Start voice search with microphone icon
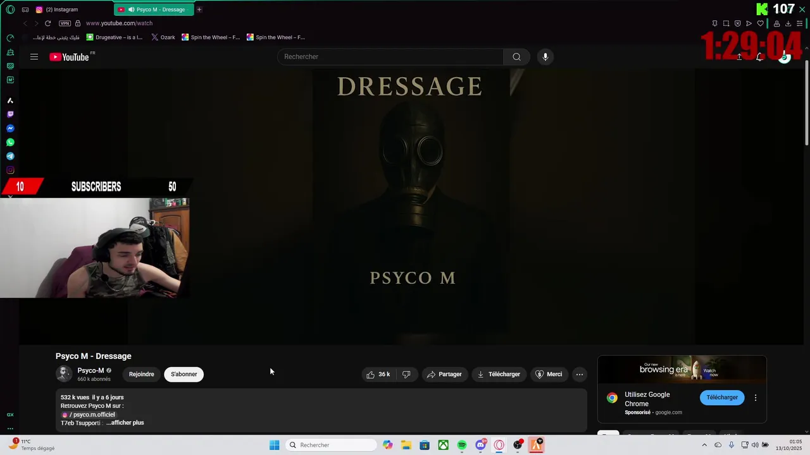 point(545,57)
